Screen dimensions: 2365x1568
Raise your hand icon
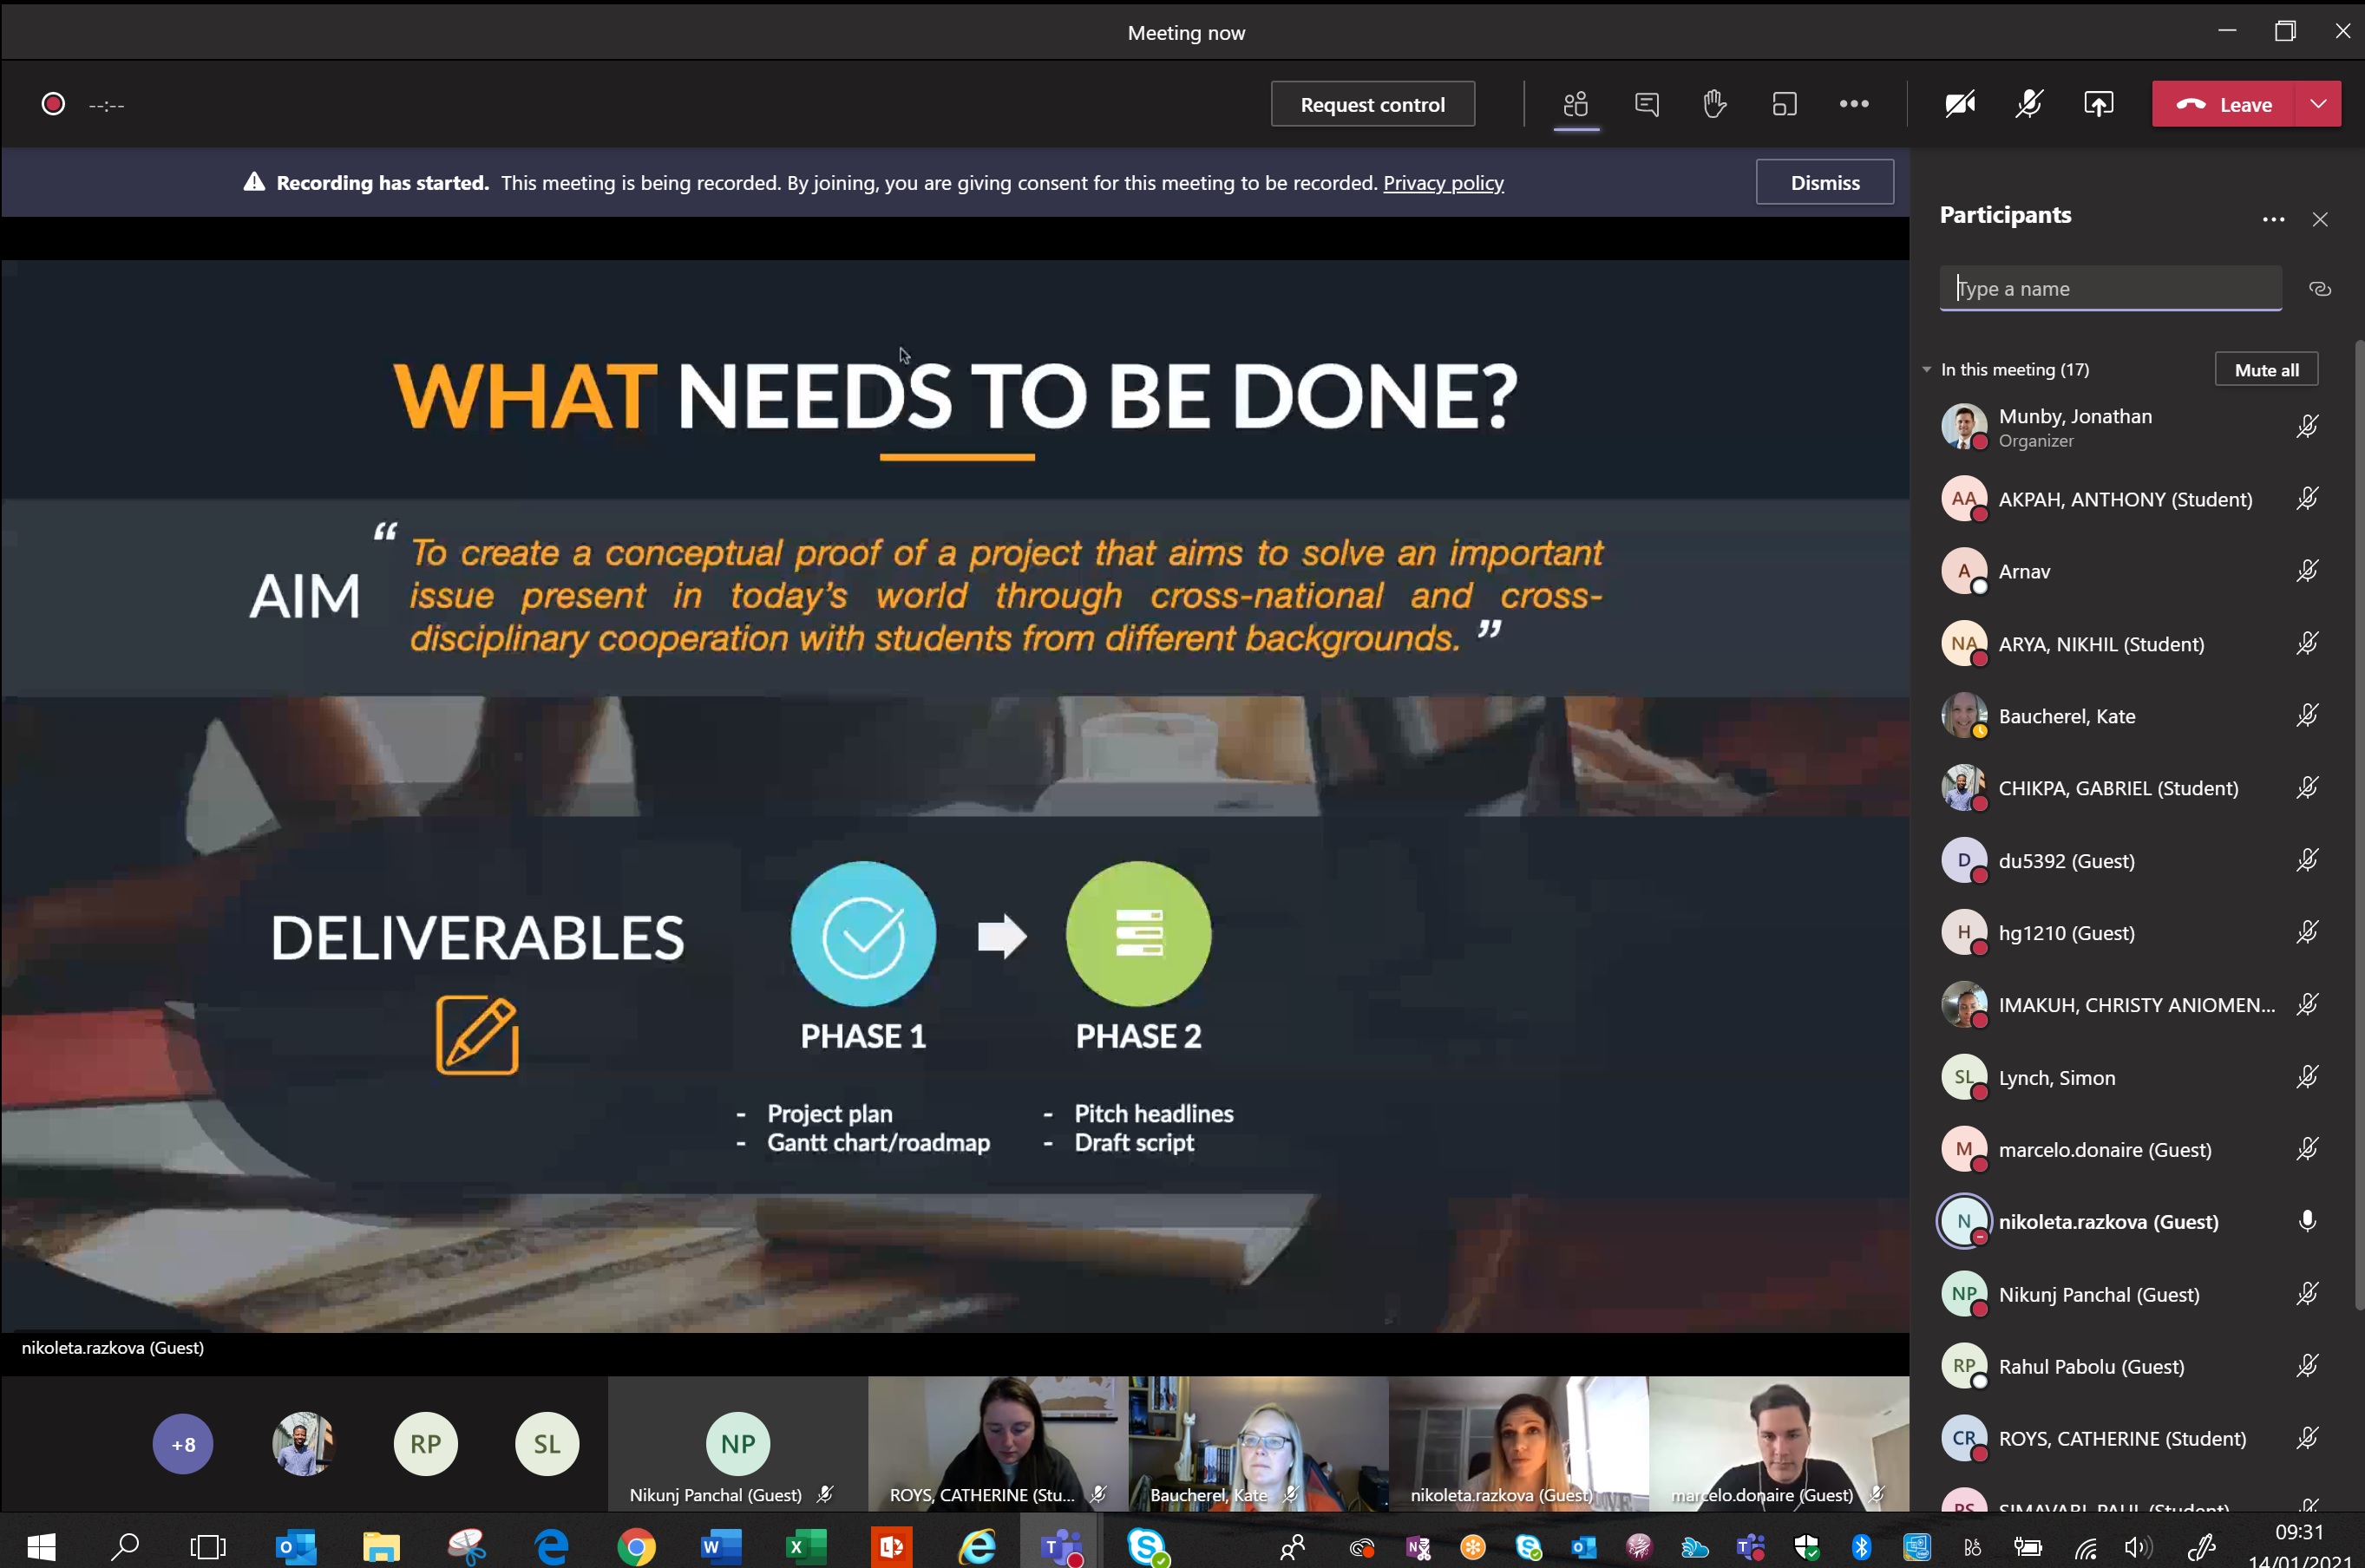[x=1714, y=104]
